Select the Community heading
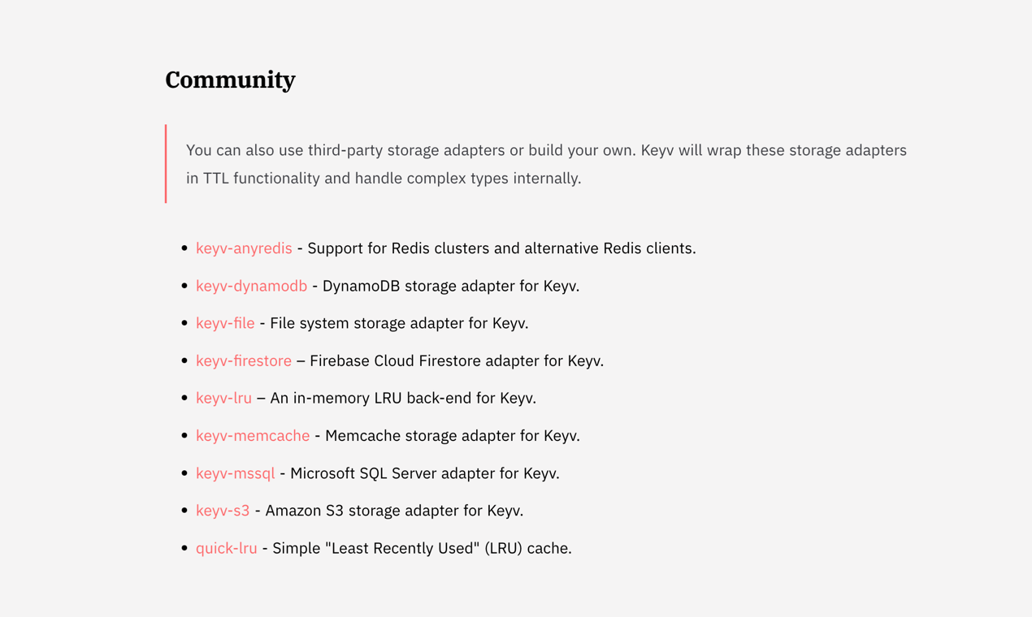The width and height of the screenshot is (1032, 617). (x=230, y=80)
